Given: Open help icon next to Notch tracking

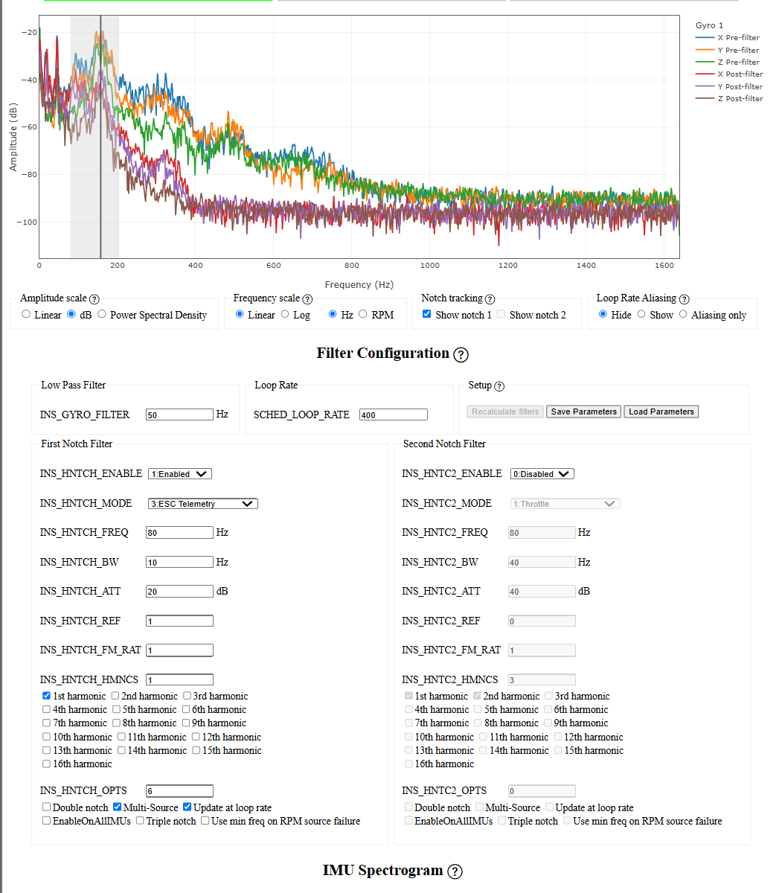Looking at the screenshot, I should pos(490,298).
